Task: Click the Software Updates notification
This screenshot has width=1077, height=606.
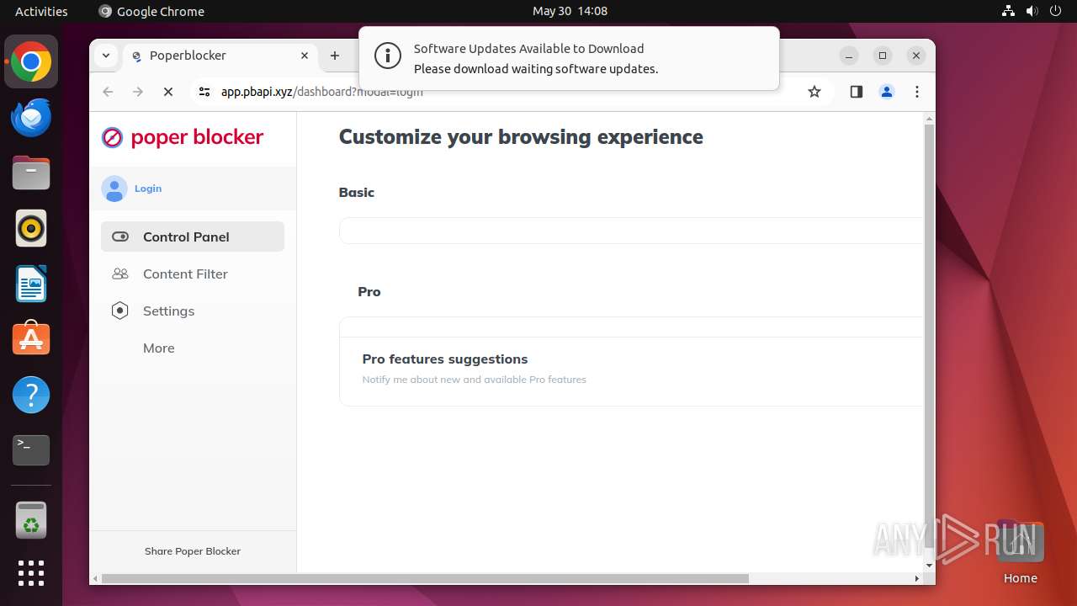Action: [x=569, y=58]
